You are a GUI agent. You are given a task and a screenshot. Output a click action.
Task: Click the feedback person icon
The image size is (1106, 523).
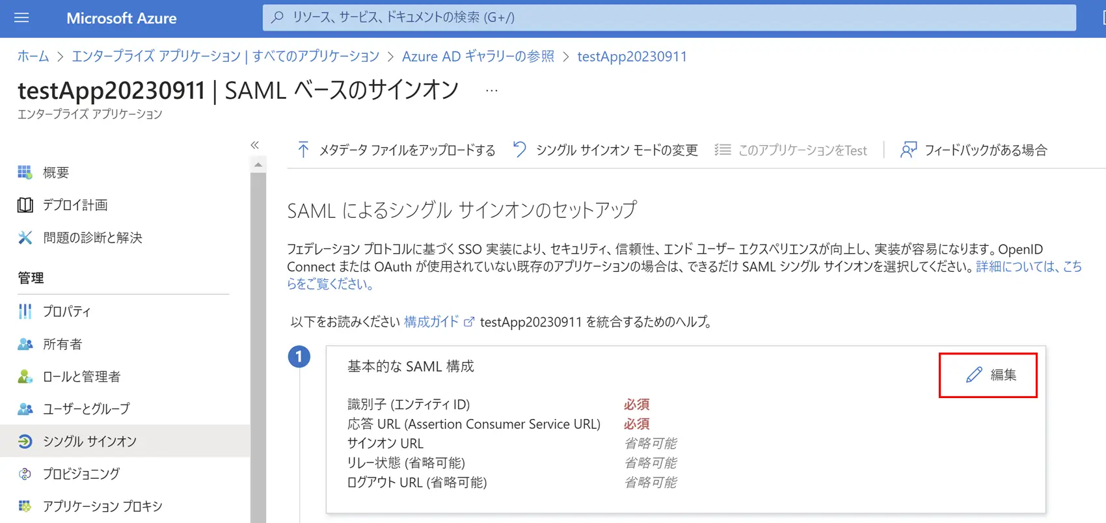click(908, 150)
